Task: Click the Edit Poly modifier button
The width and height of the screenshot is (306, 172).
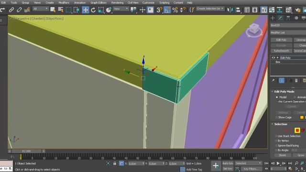Action: (282, 40)
